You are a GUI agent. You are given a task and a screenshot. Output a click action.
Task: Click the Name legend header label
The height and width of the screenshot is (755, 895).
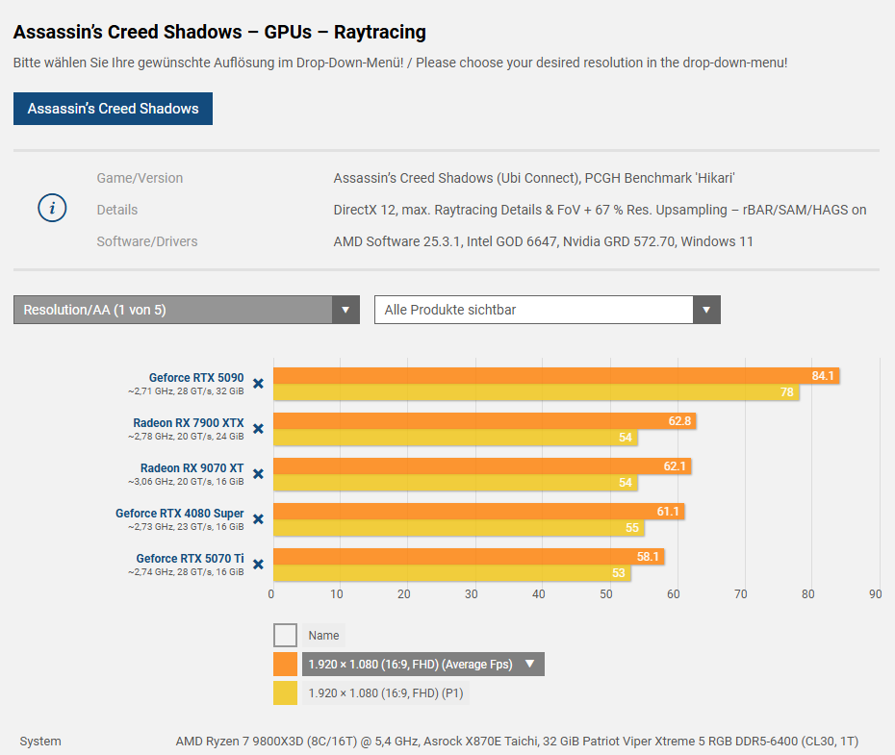[323, 635]
